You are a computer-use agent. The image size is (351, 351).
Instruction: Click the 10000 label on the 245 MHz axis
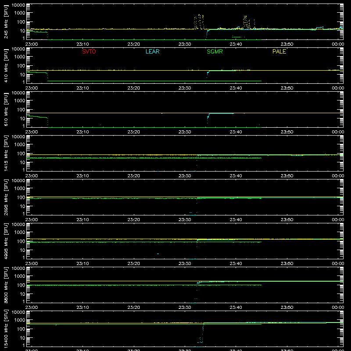click(18, 5)
